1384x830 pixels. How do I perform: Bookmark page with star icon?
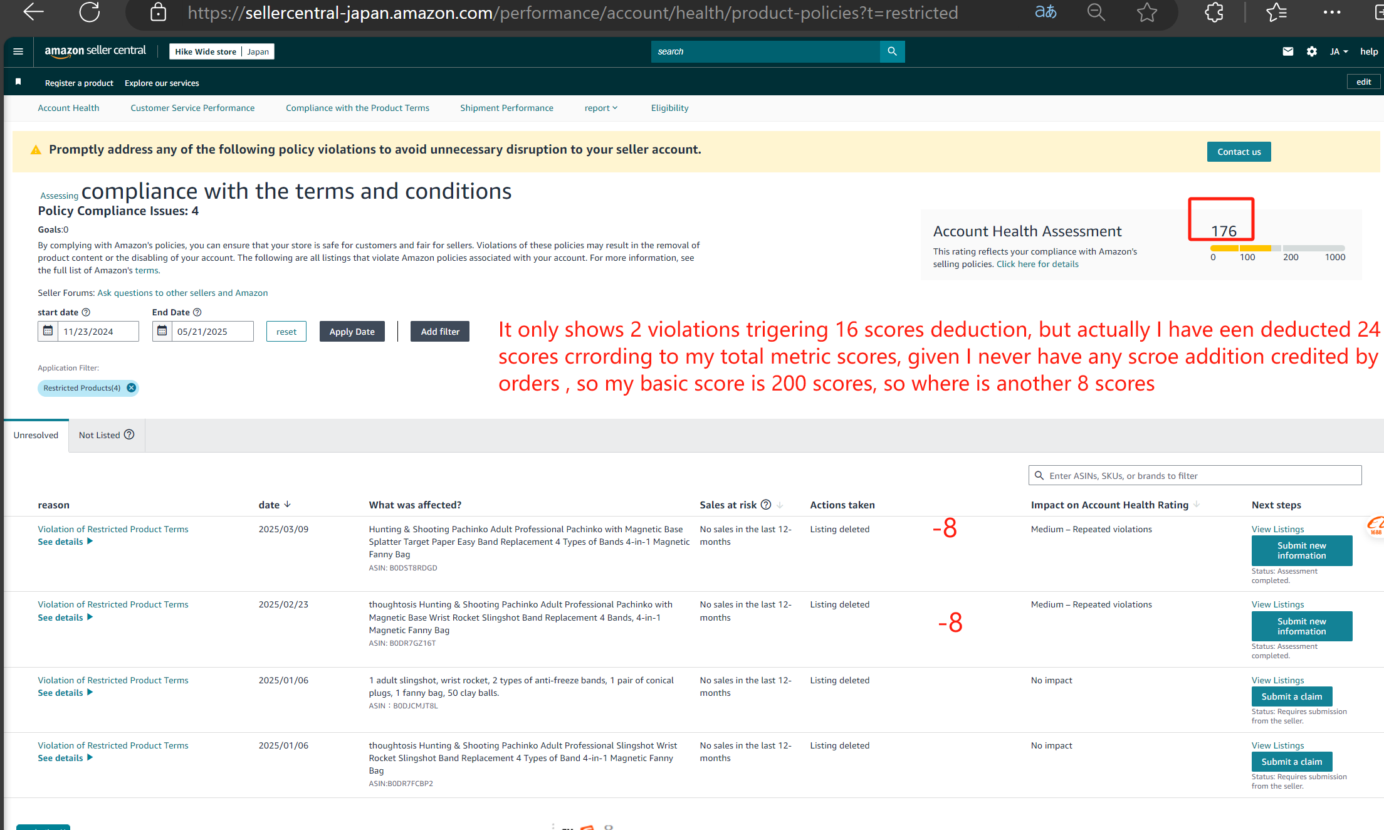point(1147,12)
